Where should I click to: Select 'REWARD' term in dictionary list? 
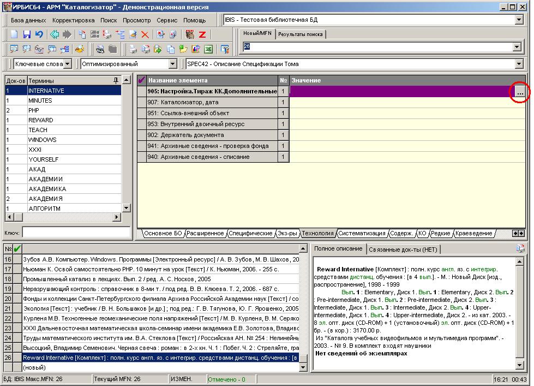pos(41,120)
